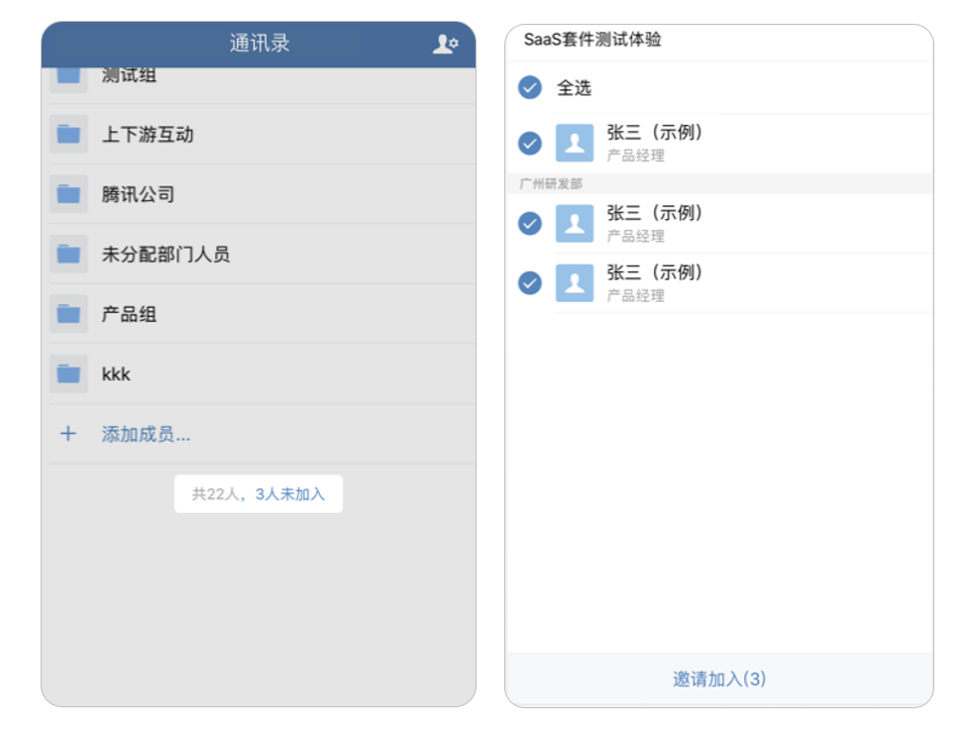Open the 未分配部门人员 folder icon

(67, 254)
